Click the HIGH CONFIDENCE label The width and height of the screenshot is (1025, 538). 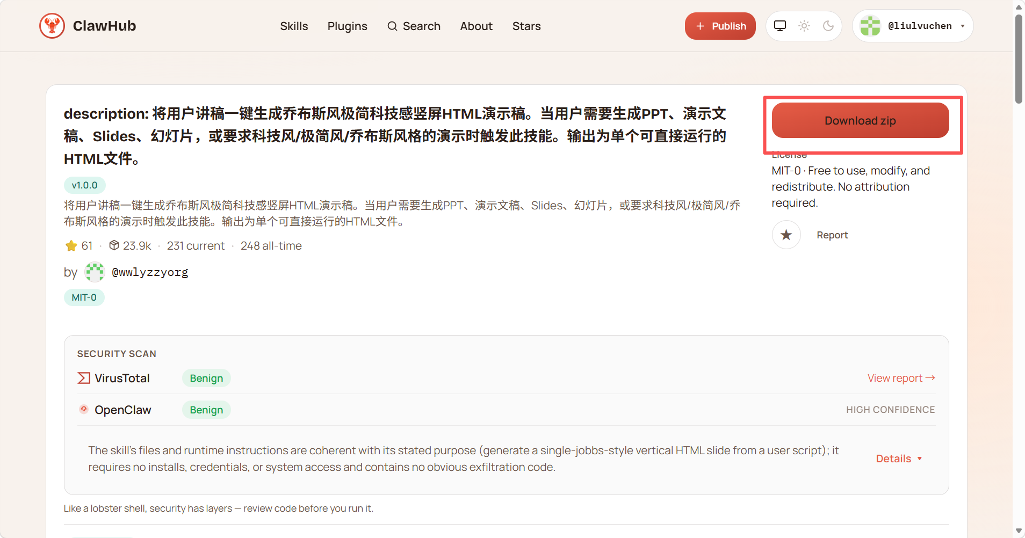pos(891,410)
